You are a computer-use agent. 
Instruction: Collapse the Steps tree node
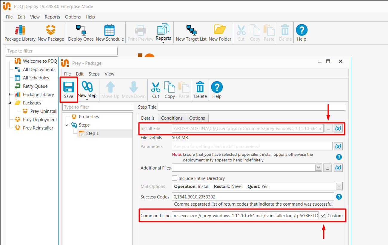(x=67, y=125)
